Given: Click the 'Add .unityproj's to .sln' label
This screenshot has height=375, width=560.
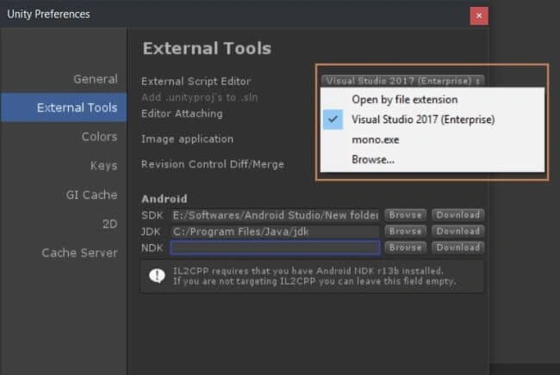Looking at the screenshot, I should point(199,97).
